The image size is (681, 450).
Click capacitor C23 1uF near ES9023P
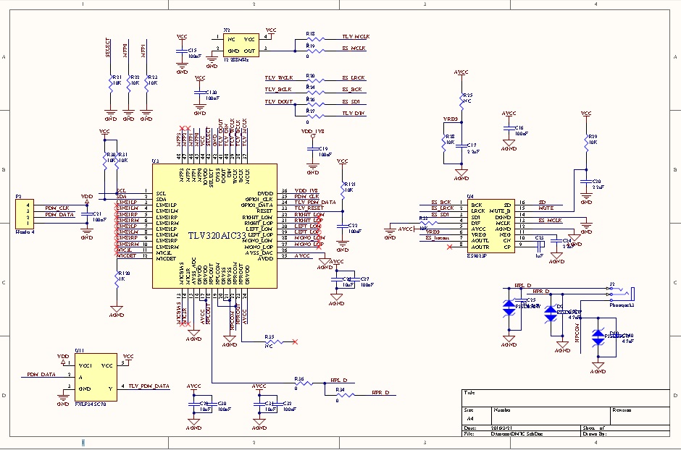(539, 246)
